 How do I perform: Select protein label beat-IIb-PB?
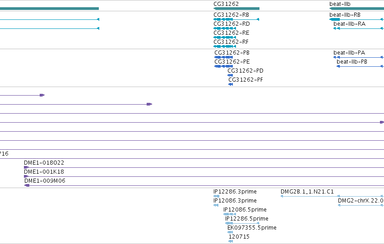pyautogui.click(x=352, y=62)
